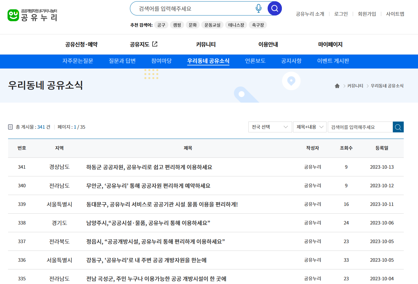Screen dimensions: 418x284
Task: Open 공유지도 main menu
Action: click(140, 44)
